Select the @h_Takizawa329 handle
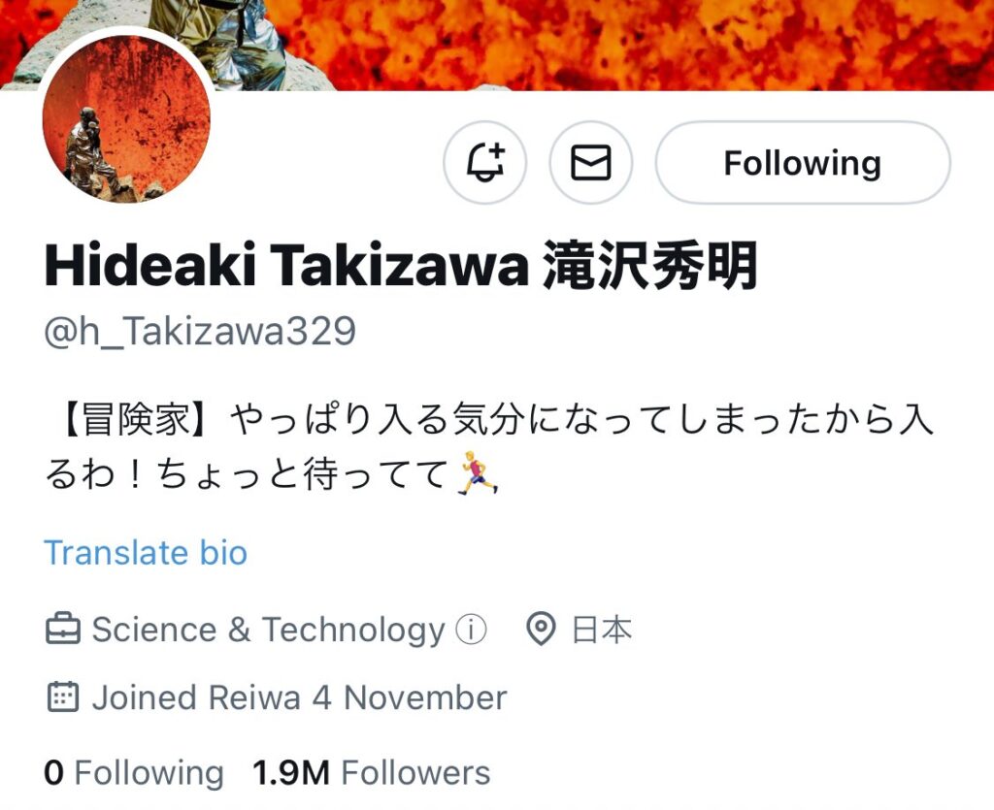Image resolution: width=994 pixels, height=810 pixels. [200, 332]
